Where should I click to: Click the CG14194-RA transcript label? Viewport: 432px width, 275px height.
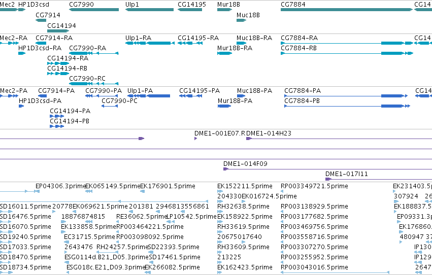click(x=68, y=58)
